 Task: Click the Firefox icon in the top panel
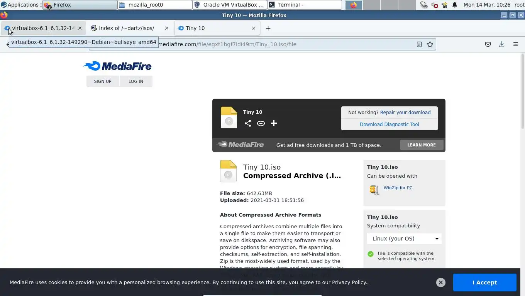[x=354, y=5]
